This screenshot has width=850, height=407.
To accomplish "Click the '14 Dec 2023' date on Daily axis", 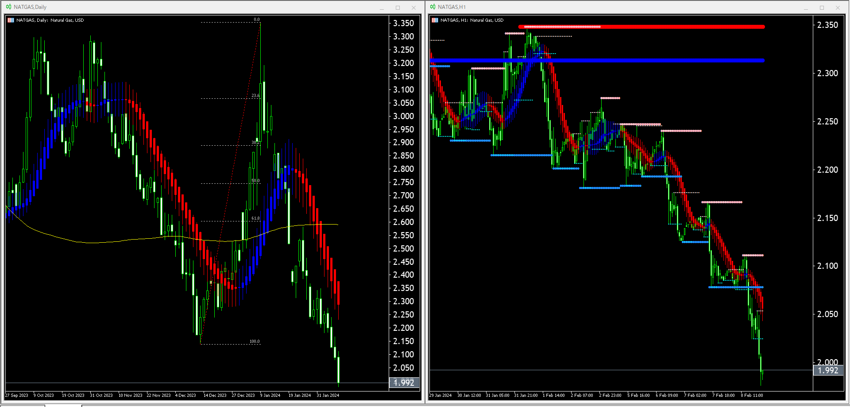I will point(215,395).
